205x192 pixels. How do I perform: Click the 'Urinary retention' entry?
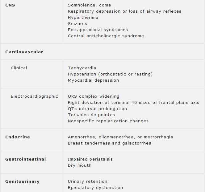[x=88, y=182]
